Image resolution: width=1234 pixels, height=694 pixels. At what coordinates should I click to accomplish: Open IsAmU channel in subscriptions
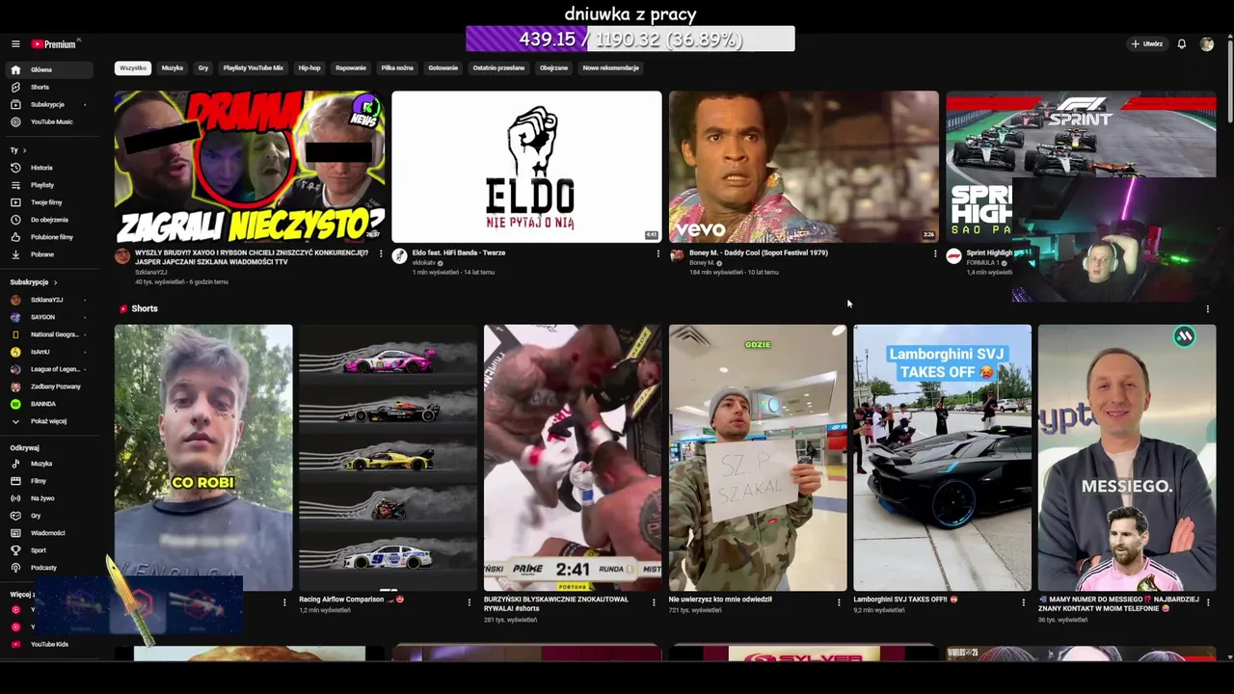[50, 352]
